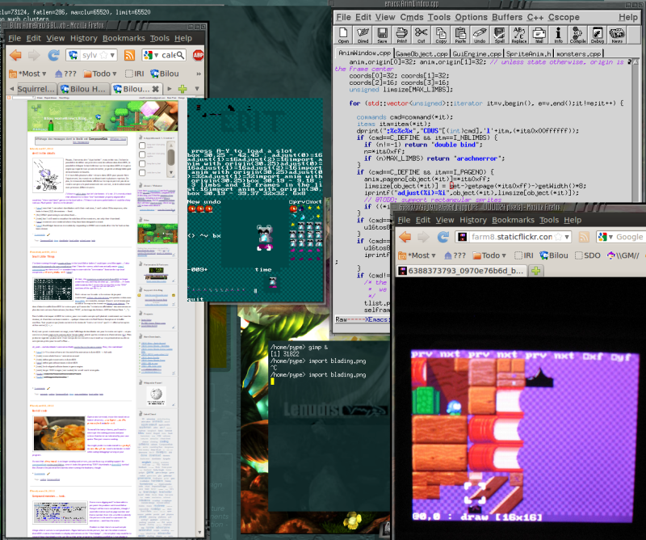Click the Dired toolbar icon in Emacs
This screenshot has height=540, width=646.
point(363,35)
